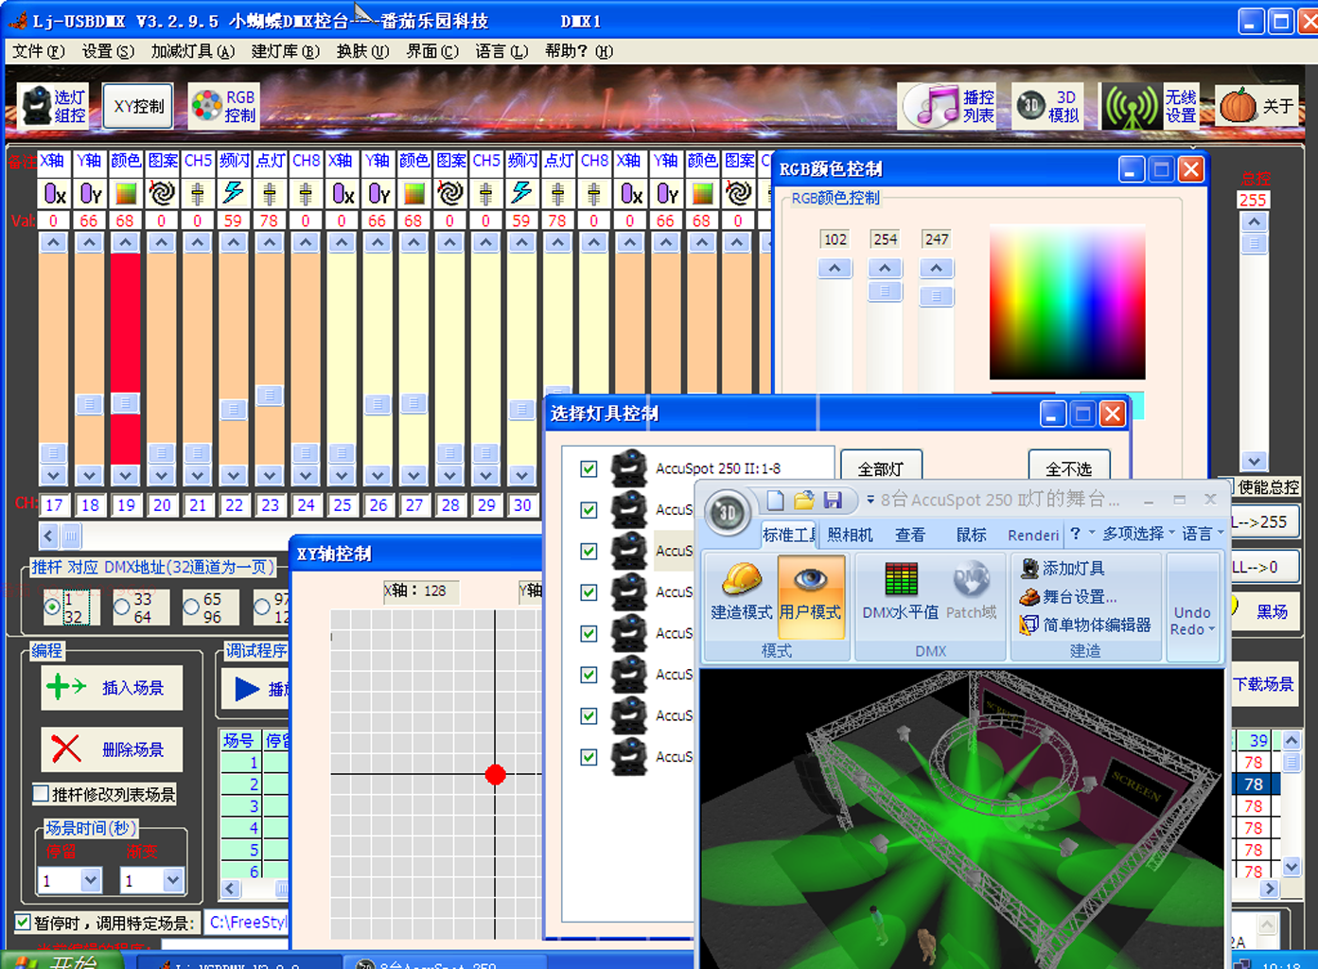
Task: Click Open folder icon in 3D window
Action: click(804, 500)
